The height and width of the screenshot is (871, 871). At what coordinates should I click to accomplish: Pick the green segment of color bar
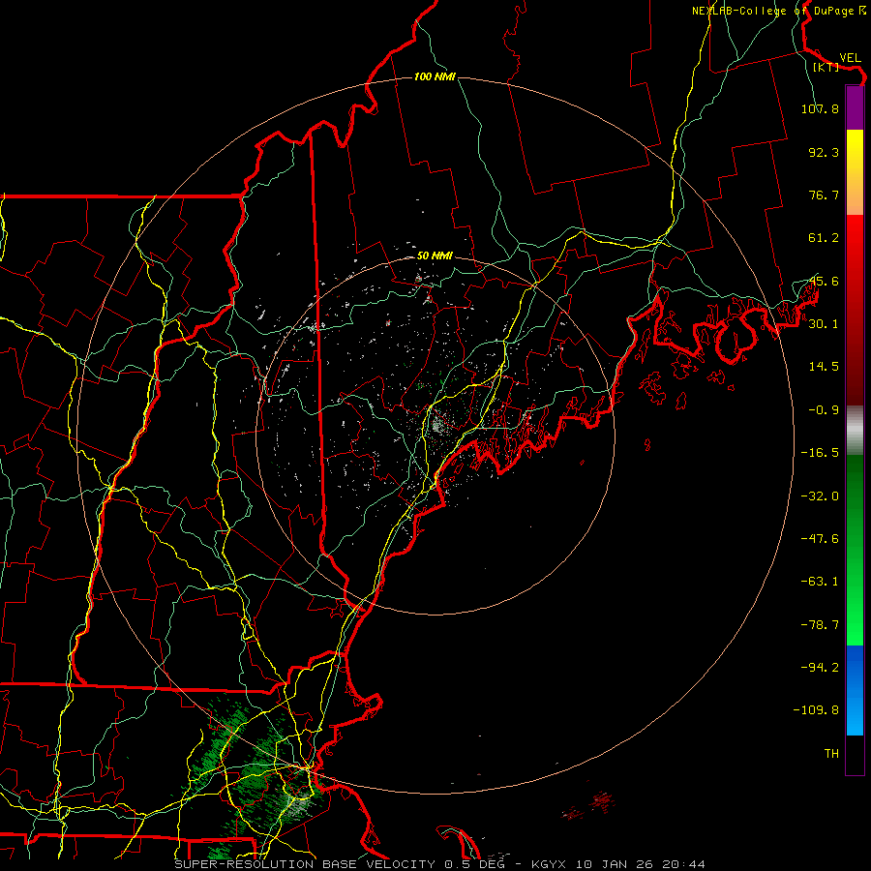[855, 550]
